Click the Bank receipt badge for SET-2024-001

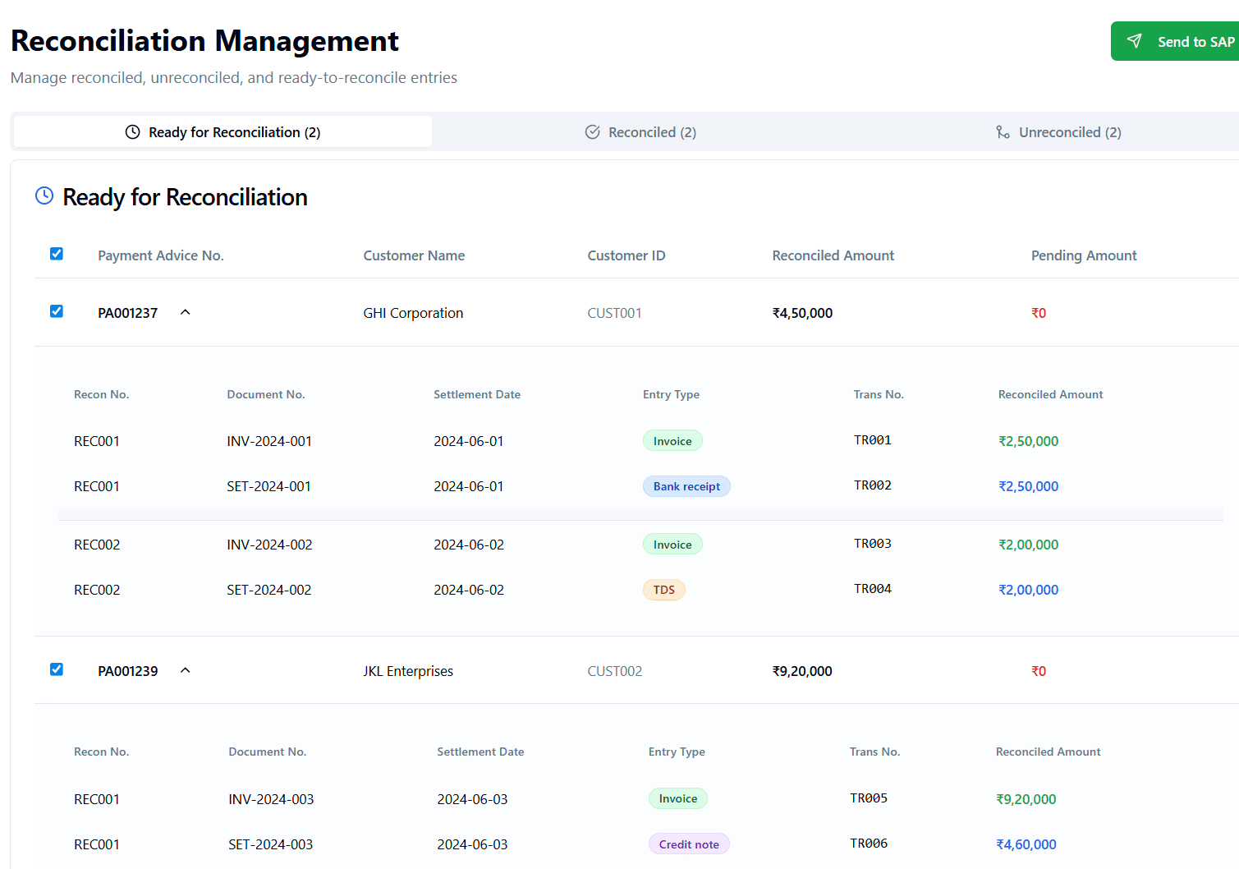[x=686, y=486]
